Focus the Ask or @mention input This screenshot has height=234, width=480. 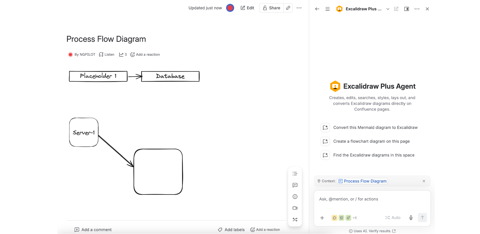pyautogui.click(x=372, y=199)
